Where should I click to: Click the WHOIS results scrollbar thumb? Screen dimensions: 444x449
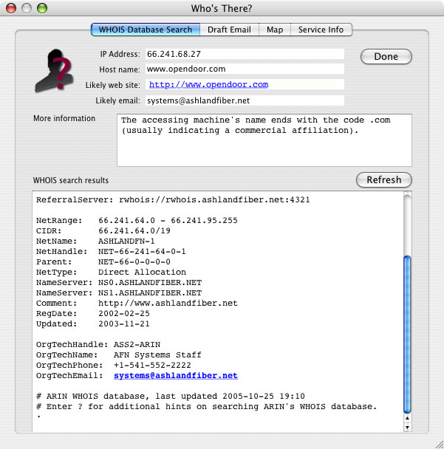tap(407, 335)
